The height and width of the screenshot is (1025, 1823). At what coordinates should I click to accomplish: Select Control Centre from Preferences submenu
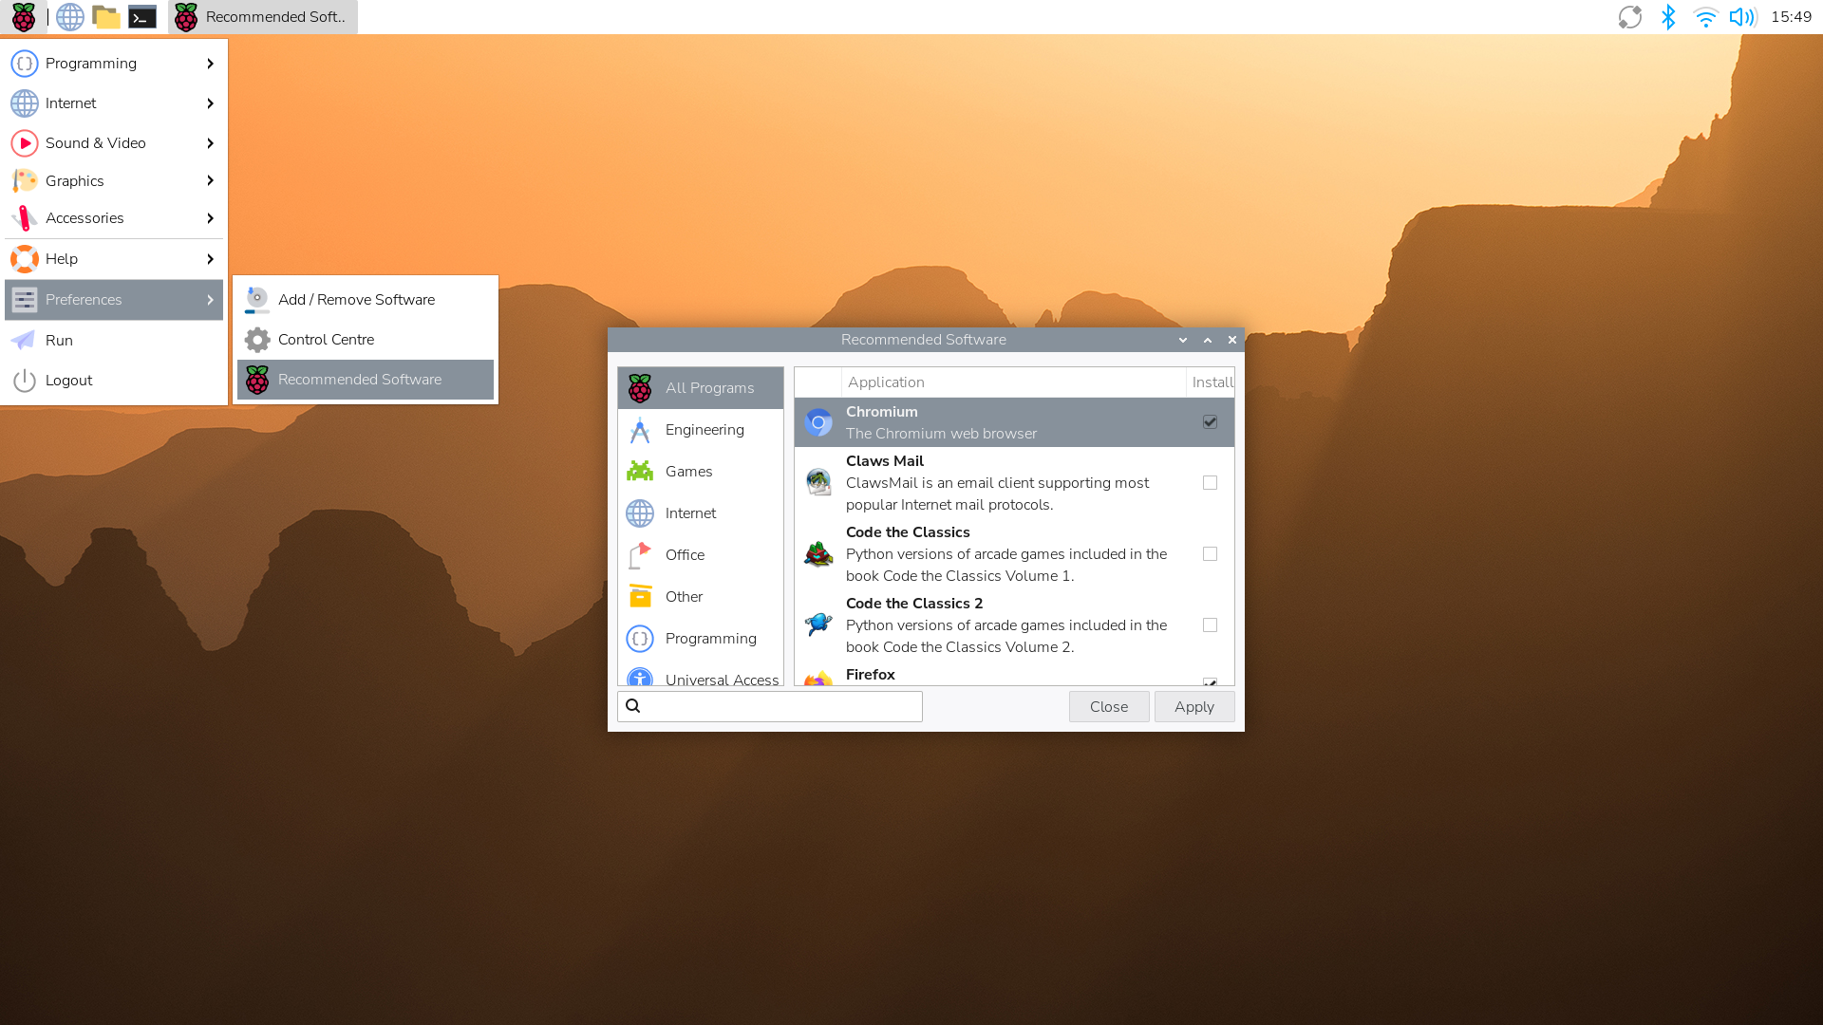326,340
